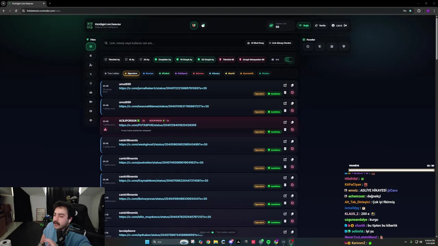Filter by video camera icon
This screenshot has width=438, height=246.
click(91, 102)
